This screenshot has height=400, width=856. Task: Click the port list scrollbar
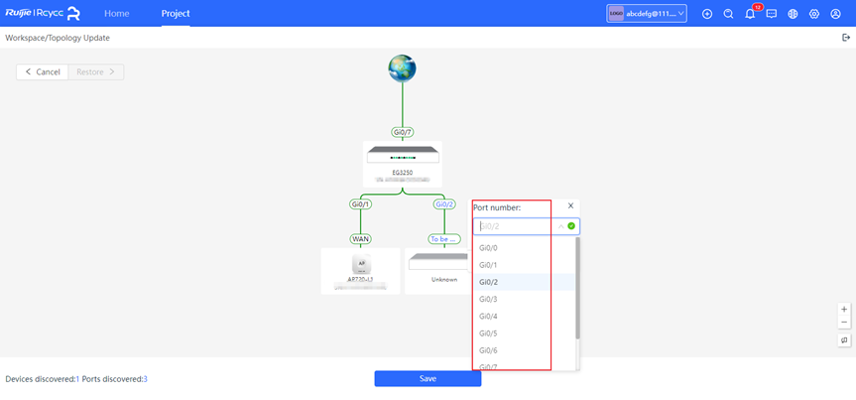pos(577,288)
